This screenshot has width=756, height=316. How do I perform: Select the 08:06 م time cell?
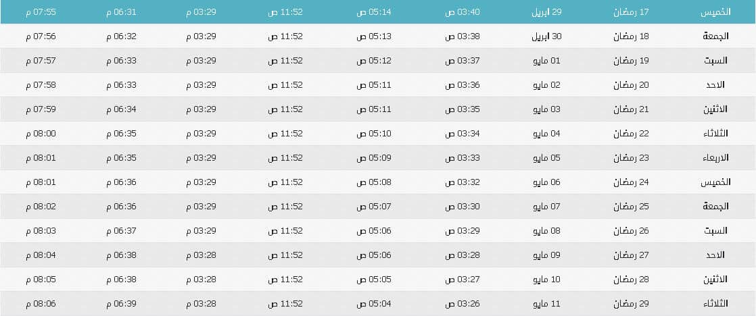click(41, 303)
